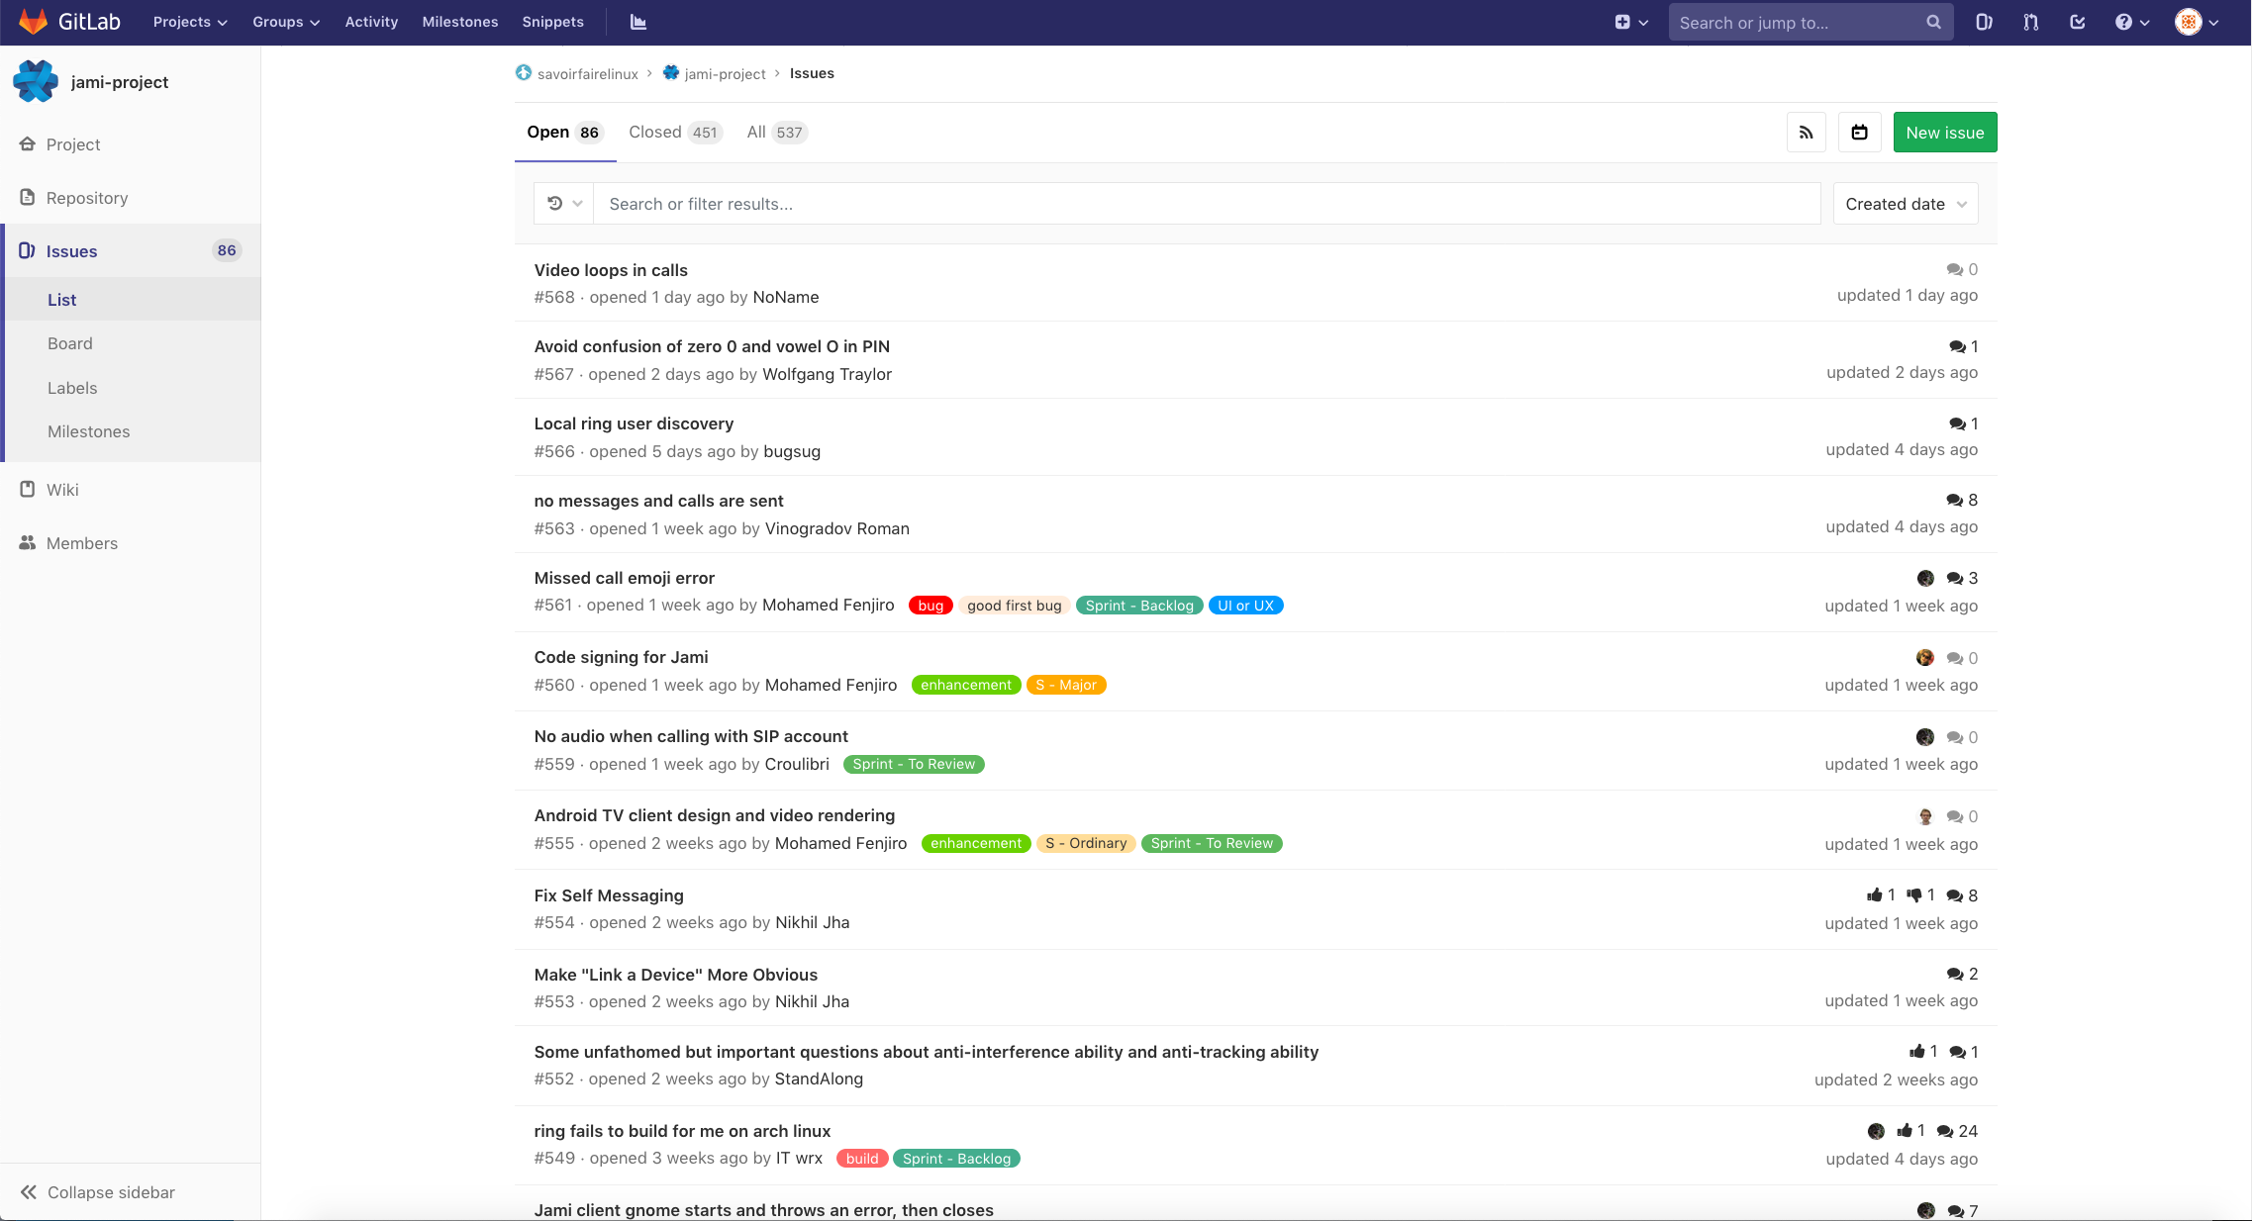Expand the Projects dropdown menu

coord(190,22)
